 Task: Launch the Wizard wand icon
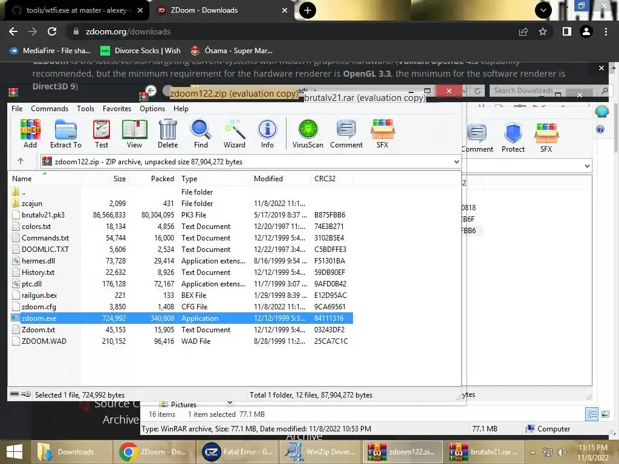[235, 134]
